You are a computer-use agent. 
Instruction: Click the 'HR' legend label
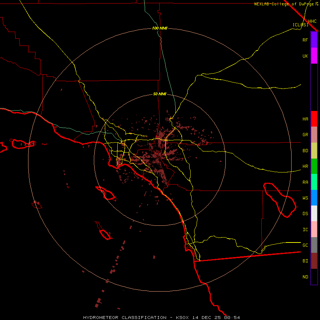(305, 166)
